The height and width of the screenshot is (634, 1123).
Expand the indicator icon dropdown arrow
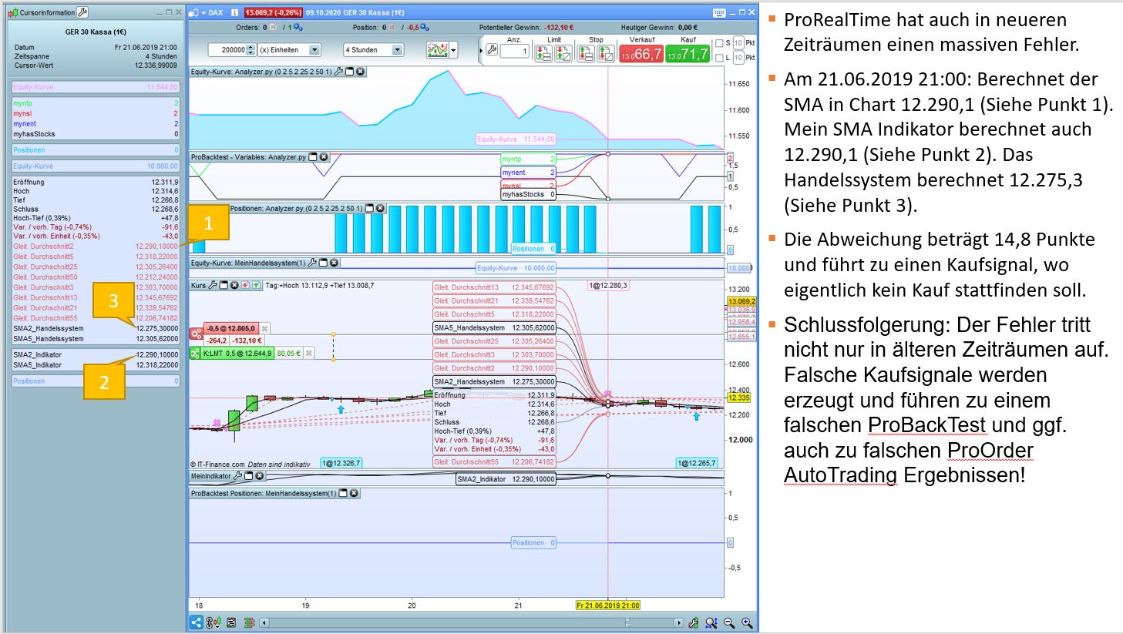454,51
